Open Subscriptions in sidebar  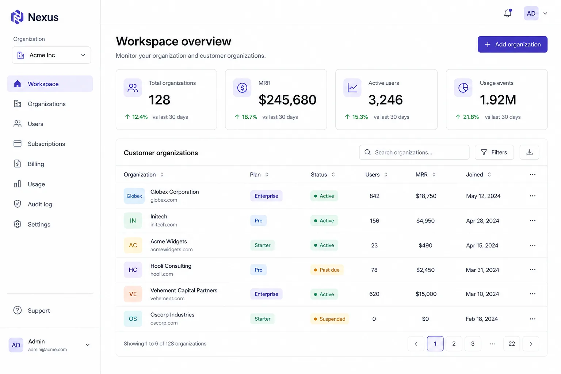point(50,144)
